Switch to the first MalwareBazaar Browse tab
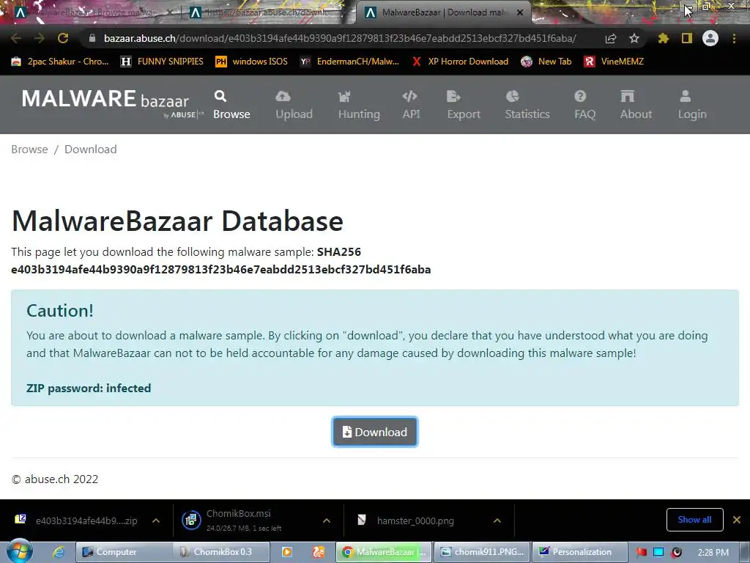Image resolution: width=750 pixels, height=563 pixels. point(94,12)
